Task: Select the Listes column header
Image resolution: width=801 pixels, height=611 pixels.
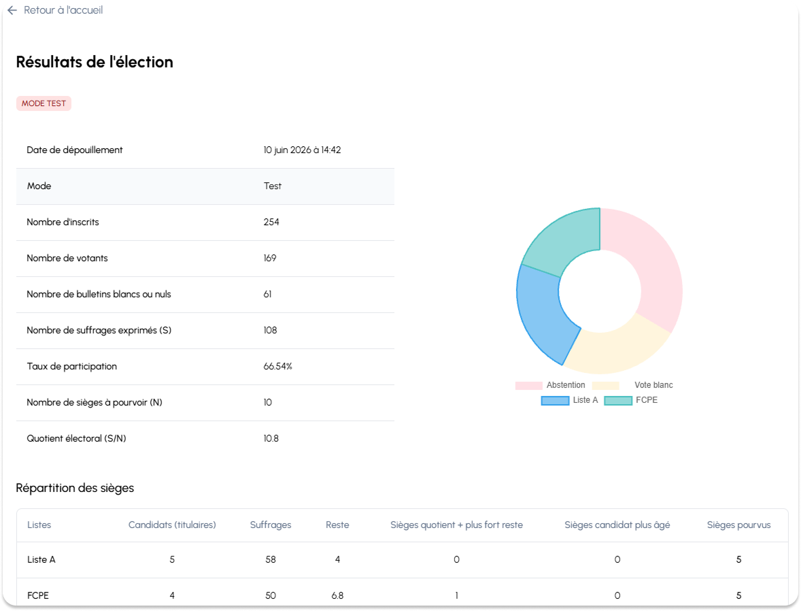Action: click(39, 525)
